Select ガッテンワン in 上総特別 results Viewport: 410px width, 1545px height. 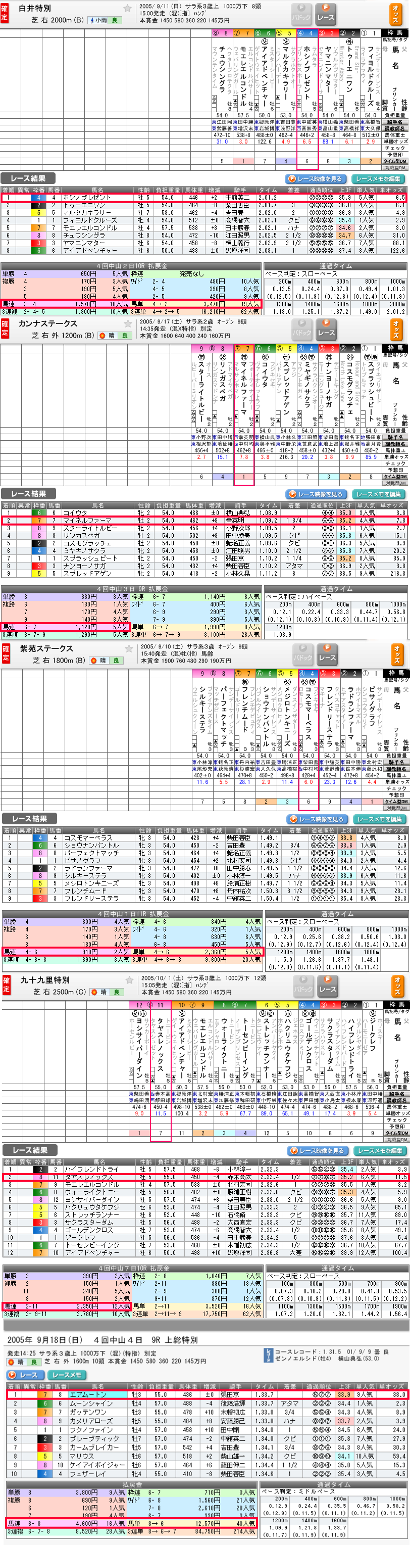87,1412
